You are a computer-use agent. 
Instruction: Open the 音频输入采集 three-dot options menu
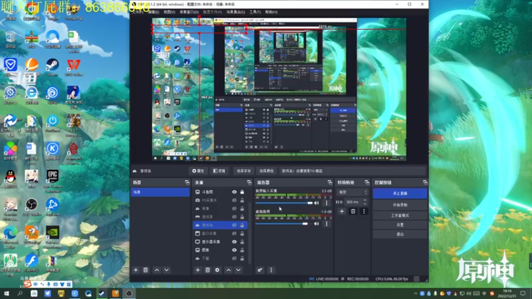[x=327, y=203]
